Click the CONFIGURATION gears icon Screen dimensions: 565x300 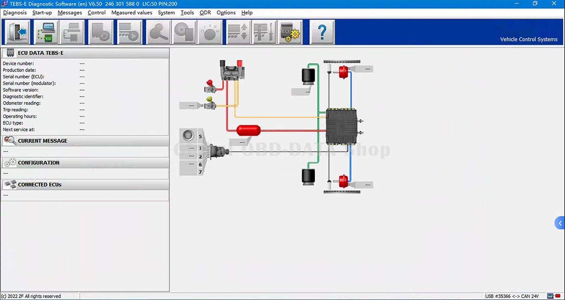click(x=10, y=162)
